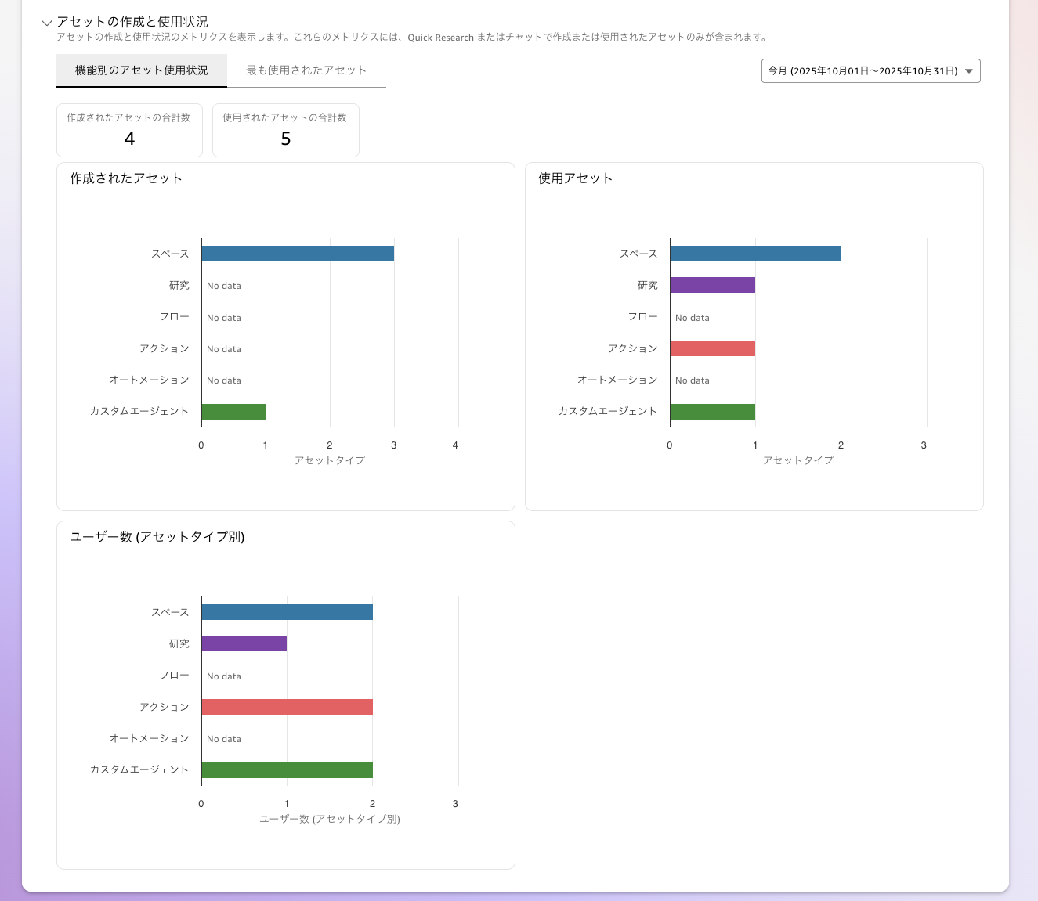This screenshot has width=1038, height=901.
Task: Click the green カスタムエージェント bar in ユーザー数 chart
Action: 287,769
